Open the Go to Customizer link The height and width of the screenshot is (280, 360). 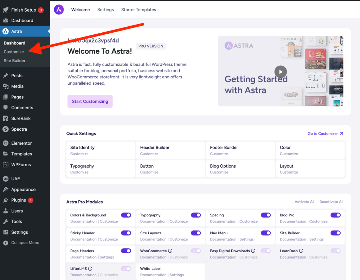(325, 134)
